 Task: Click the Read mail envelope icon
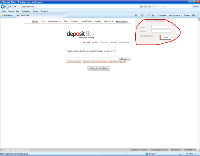148,15
